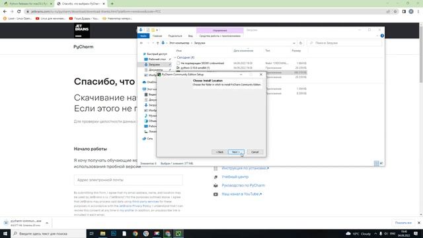
Task: Select Документы in Explorer quick access
Action: [156, 70]
